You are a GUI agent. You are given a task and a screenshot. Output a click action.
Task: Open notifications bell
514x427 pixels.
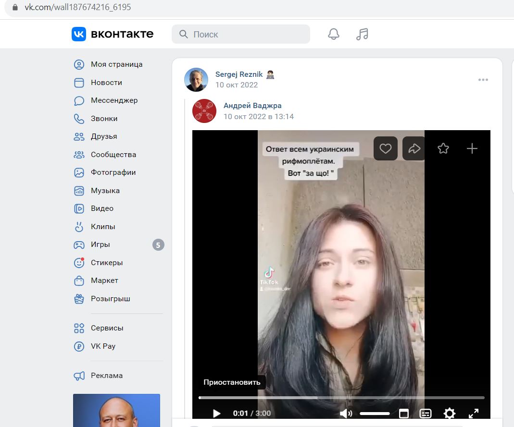coord(334,34)
